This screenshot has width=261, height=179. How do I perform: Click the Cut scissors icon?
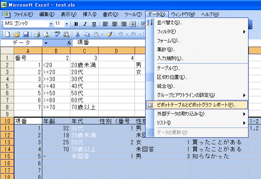point(77,34)
